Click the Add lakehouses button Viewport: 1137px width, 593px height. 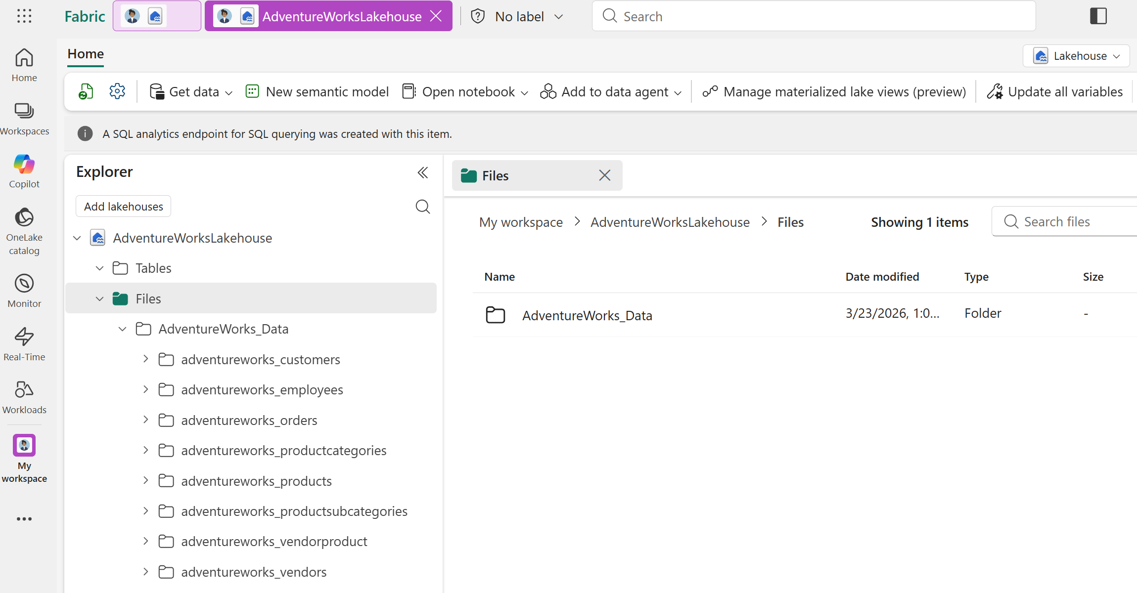(123, 207)
